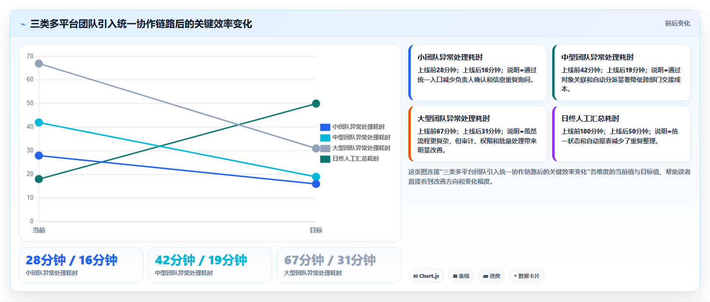Click the 前后变化 badge in the header

coord(677,23)
